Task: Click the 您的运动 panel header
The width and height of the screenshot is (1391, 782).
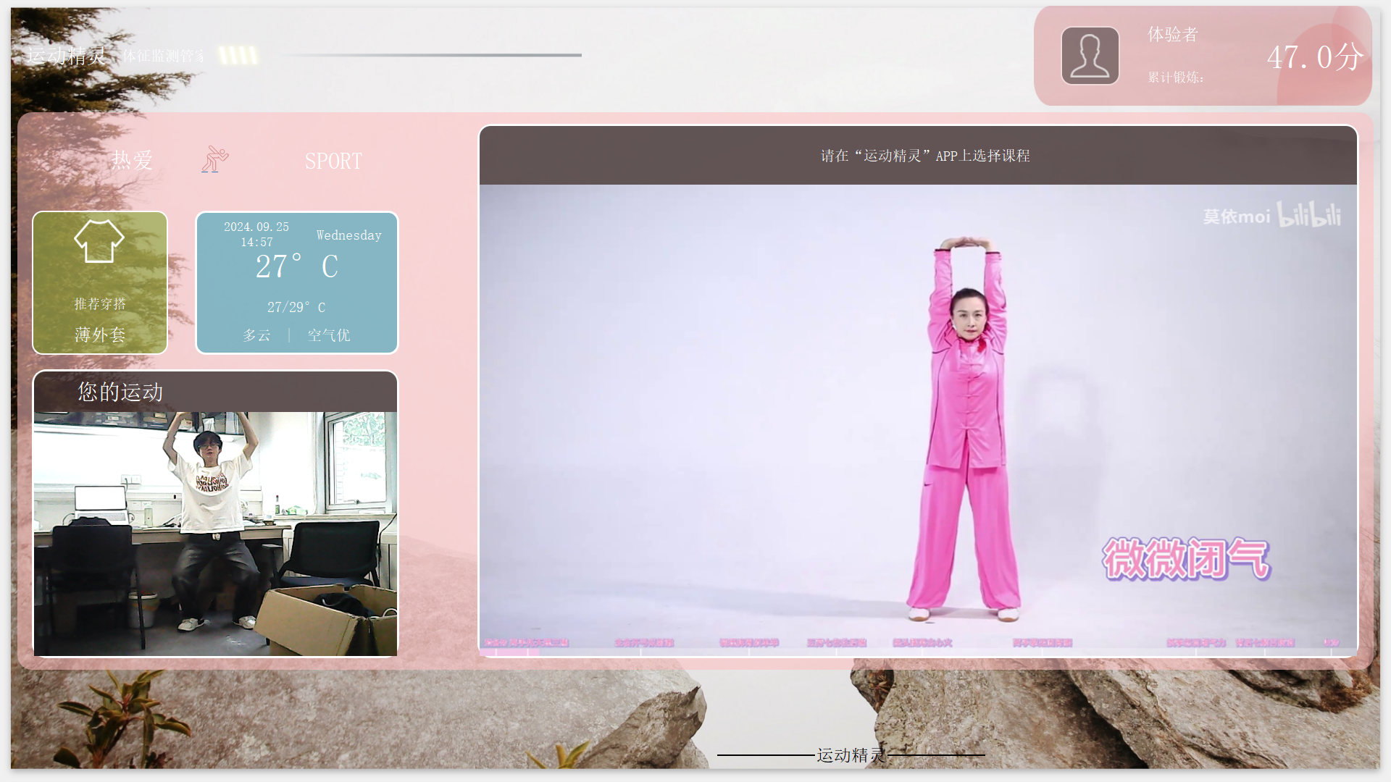Action: 215,392
